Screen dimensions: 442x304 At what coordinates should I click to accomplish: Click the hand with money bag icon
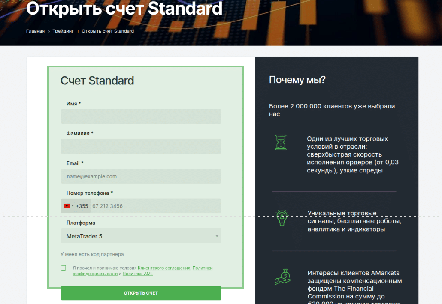pyautogui.click(x=282, y=277)
